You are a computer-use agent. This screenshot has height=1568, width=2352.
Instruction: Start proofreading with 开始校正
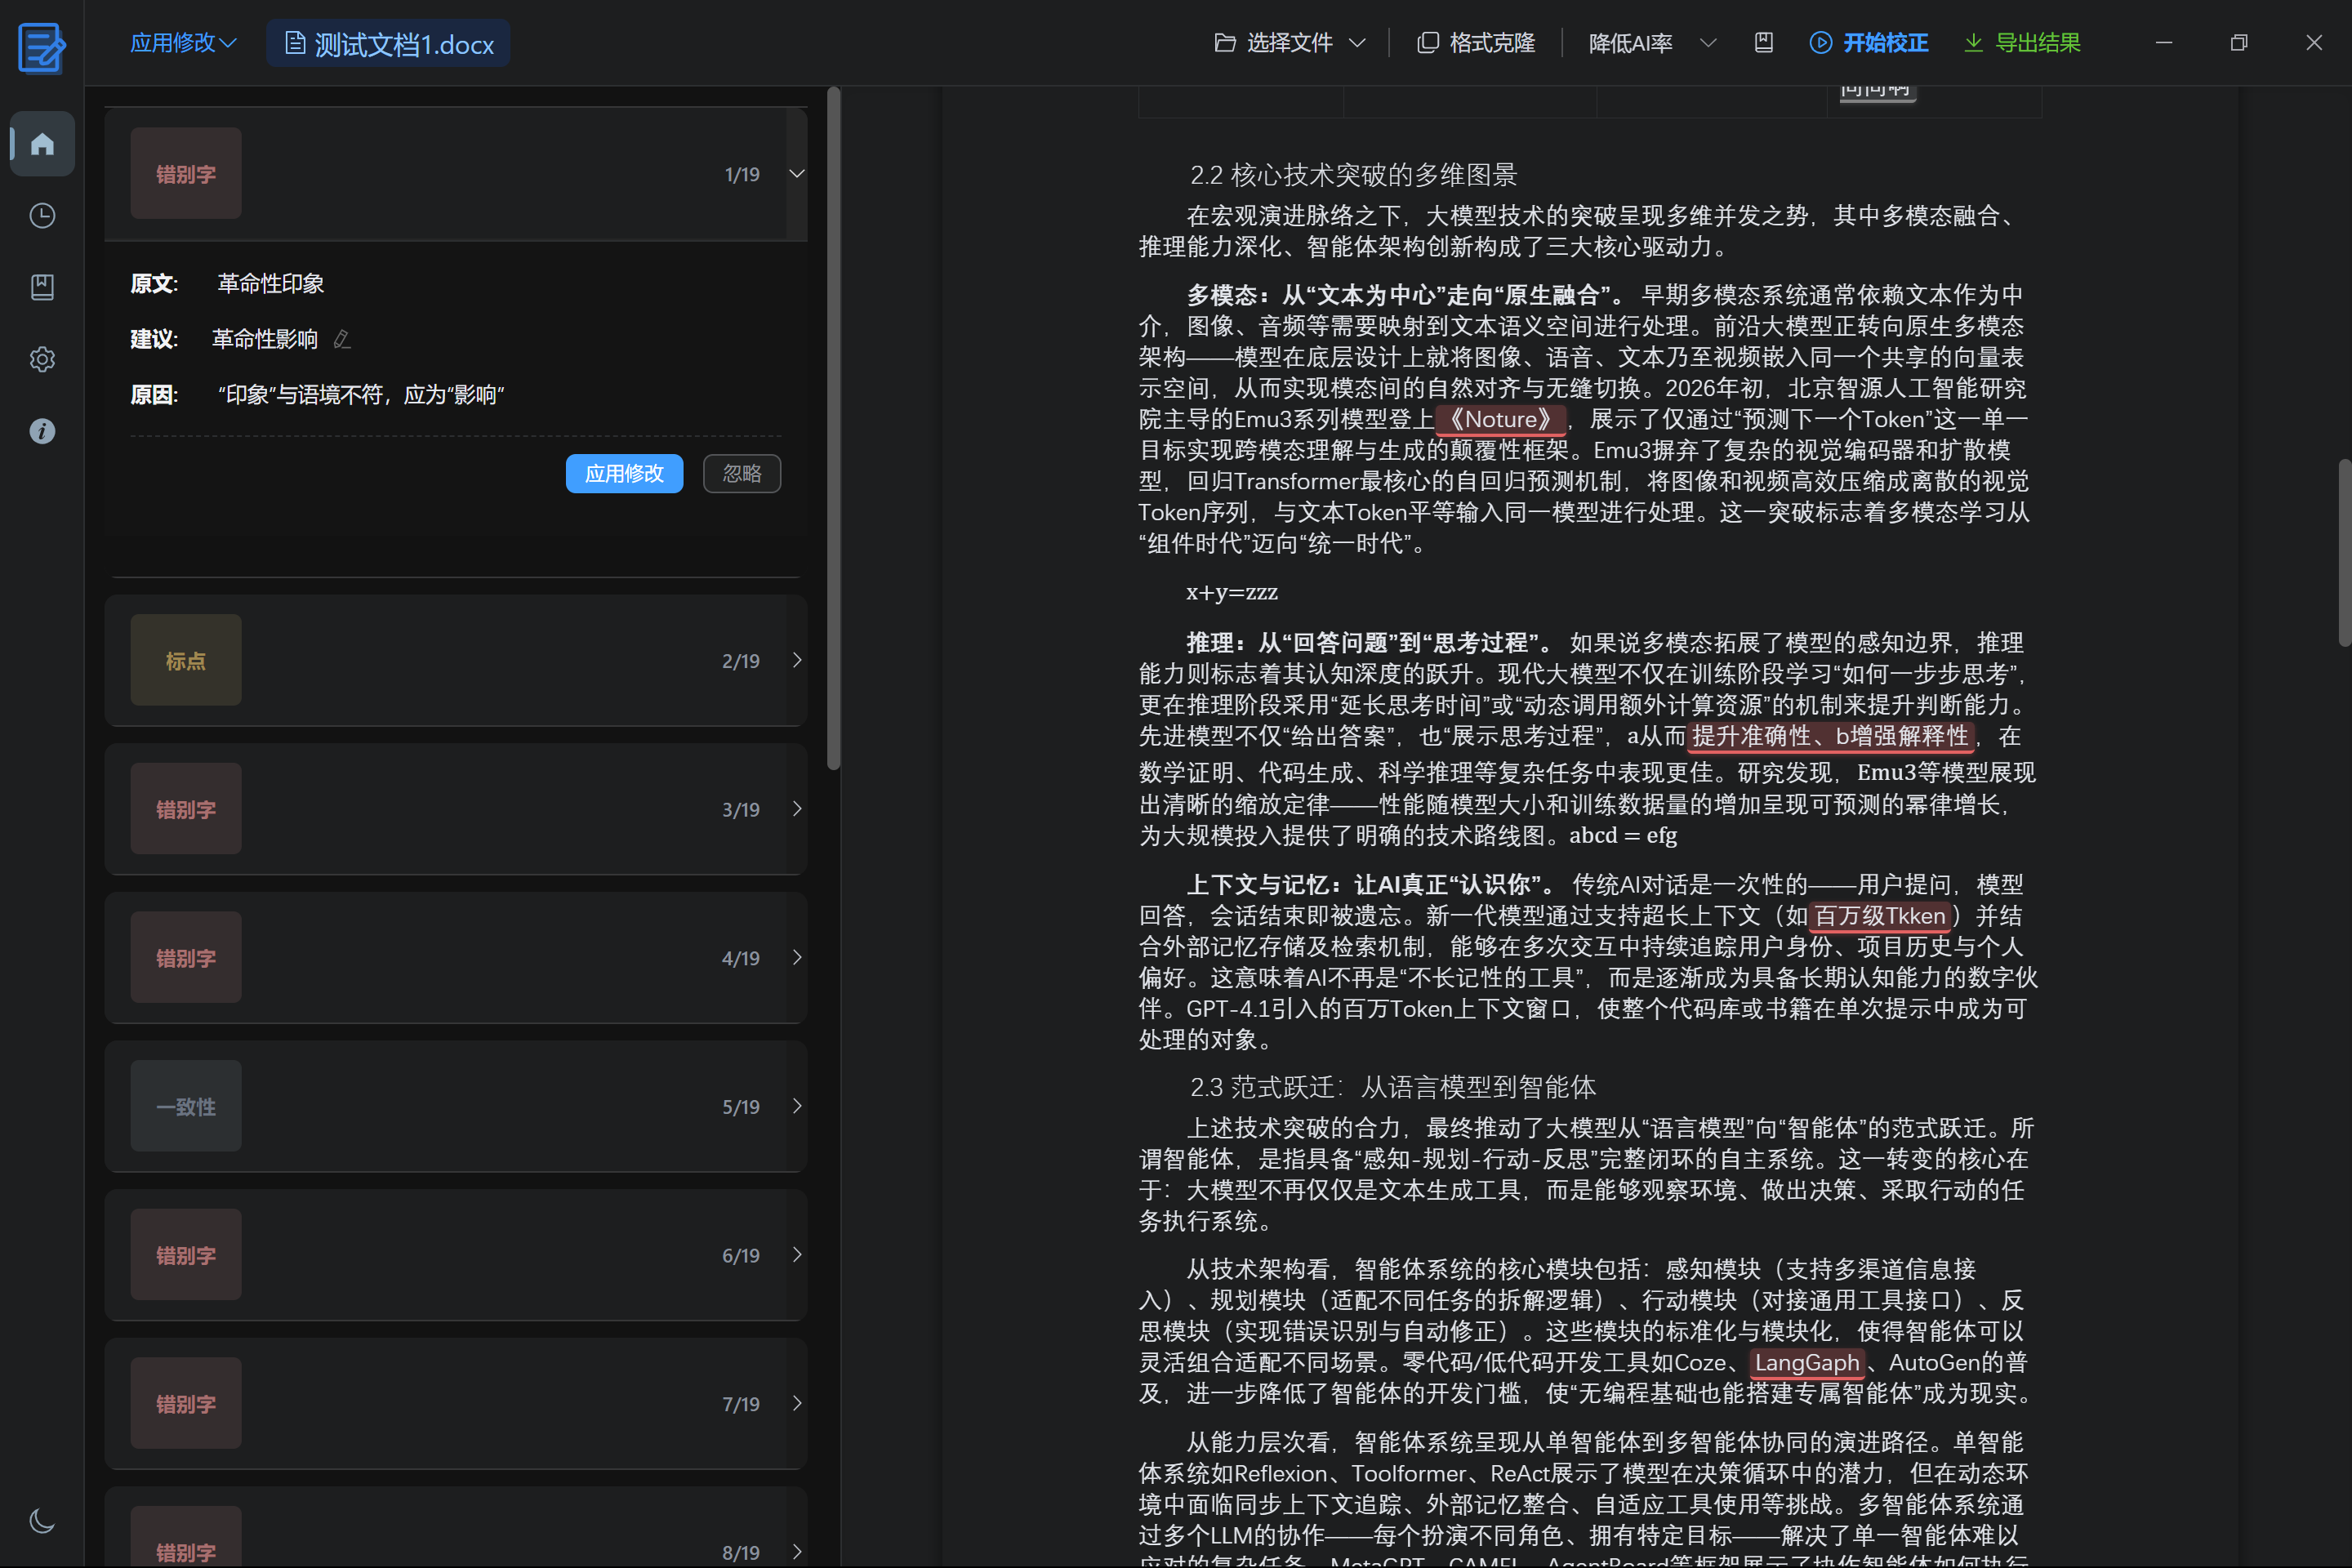click(1869, 43)
